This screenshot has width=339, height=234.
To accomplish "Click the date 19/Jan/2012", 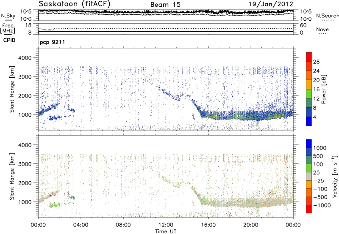I will tap(271, 4).
